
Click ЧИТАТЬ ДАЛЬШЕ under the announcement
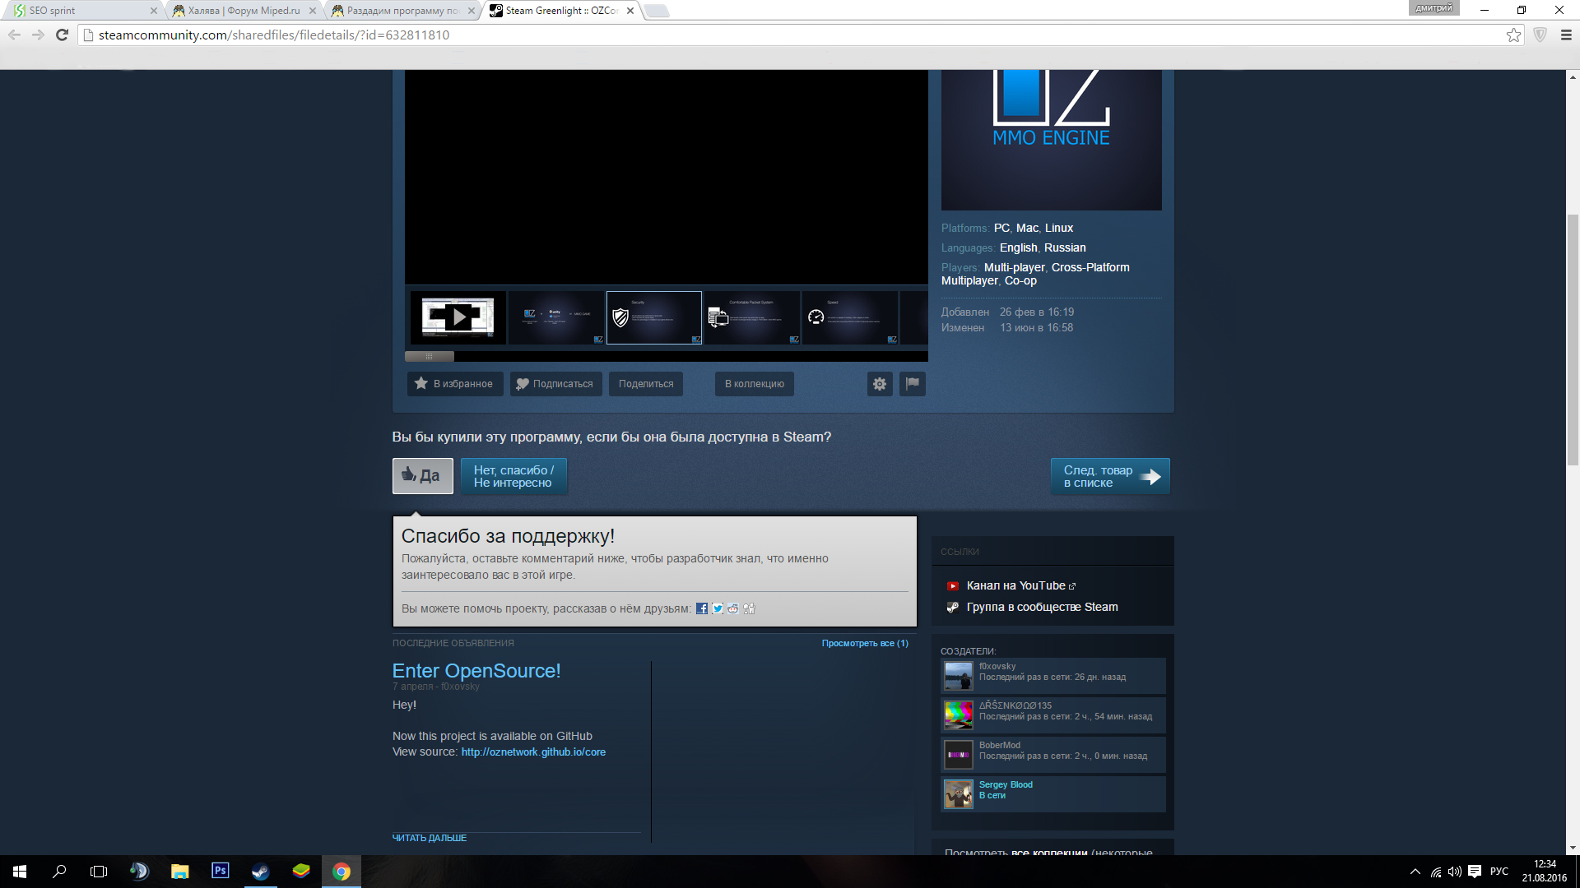430,838
